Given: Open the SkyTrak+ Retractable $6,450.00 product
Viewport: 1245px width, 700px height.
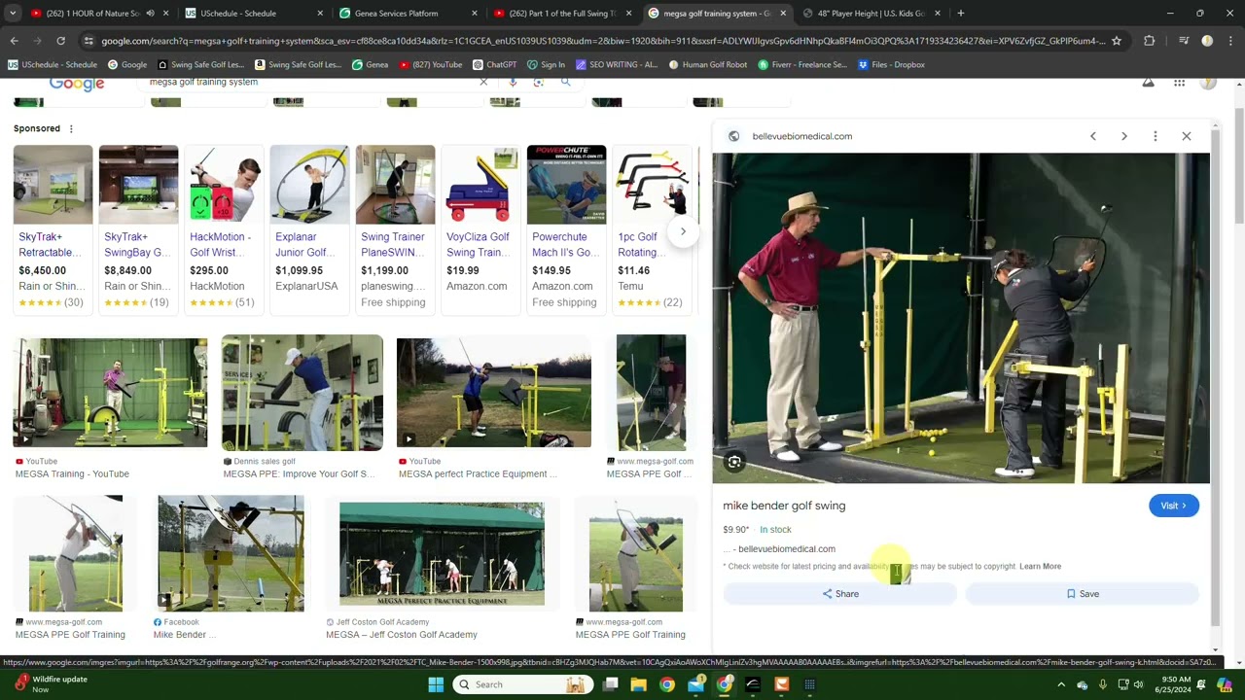Looking at the screenshot, I should [53, 229].
